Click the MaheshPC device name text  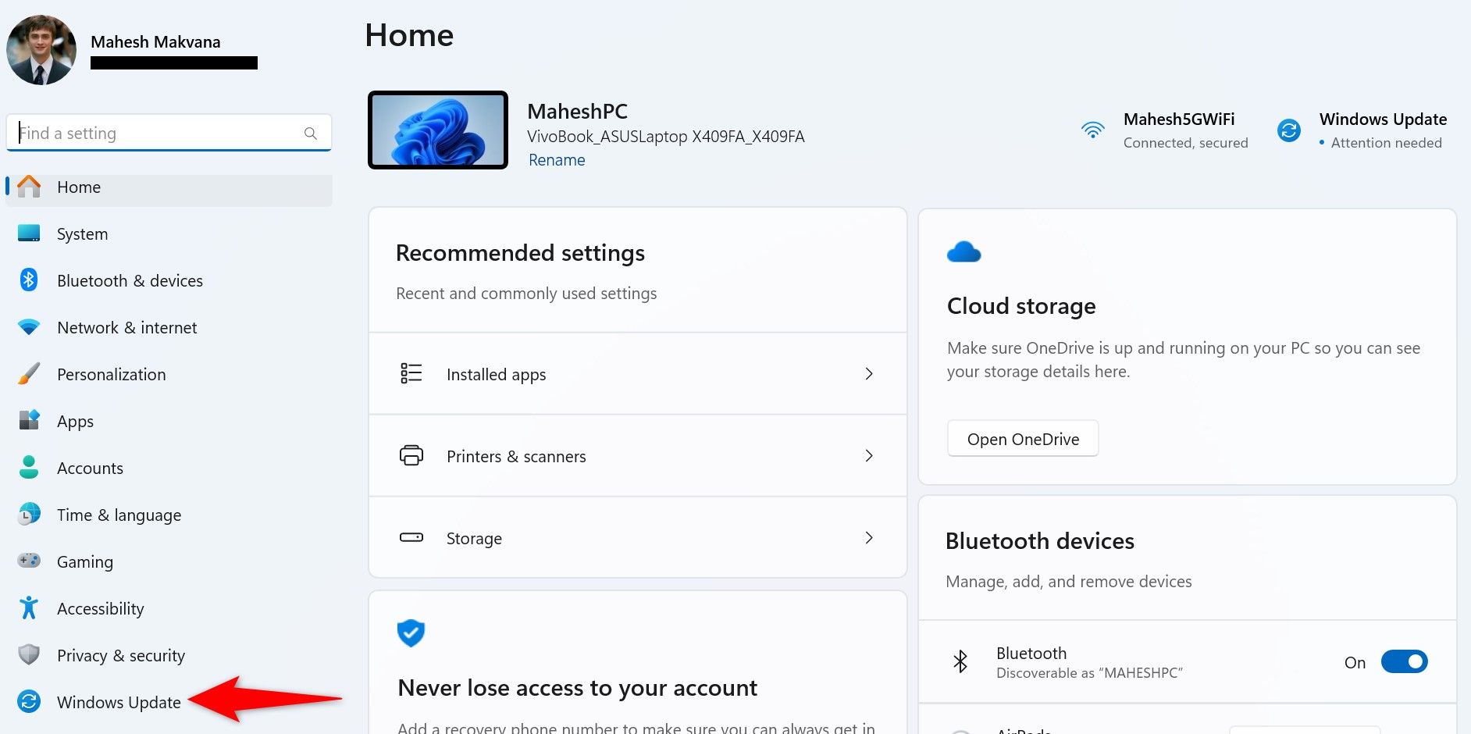577,112
